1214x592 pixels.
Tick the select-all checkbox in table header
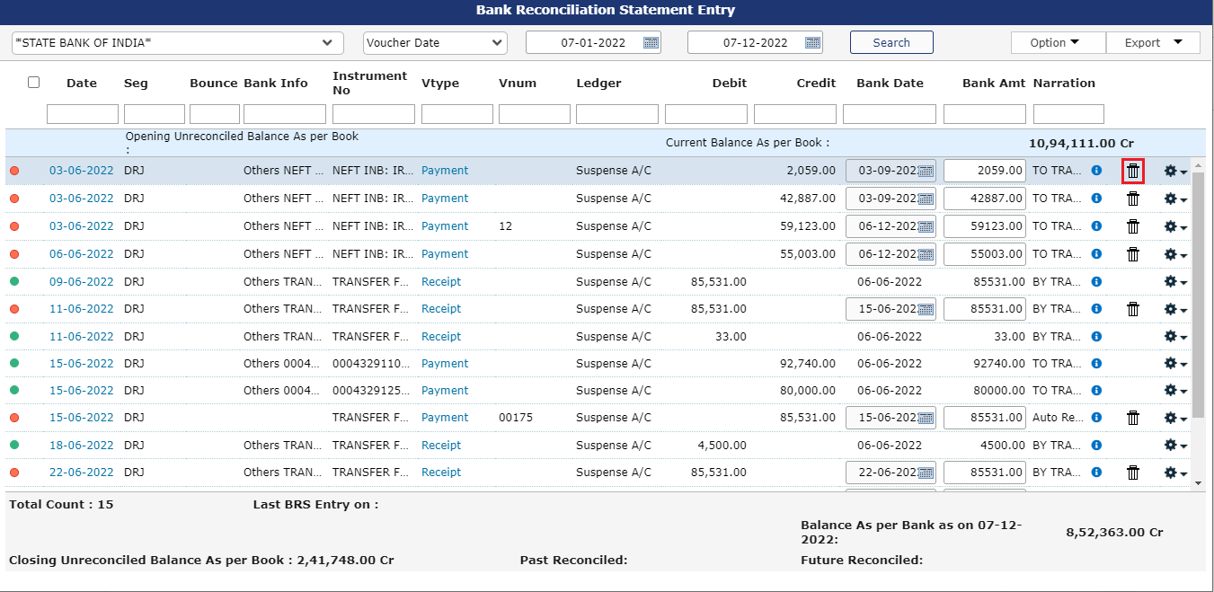[x=34, y=83]
